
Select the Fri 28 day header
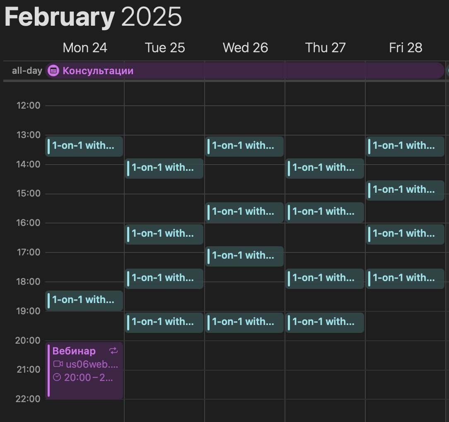pyautogui.click(x=406, y=48)
